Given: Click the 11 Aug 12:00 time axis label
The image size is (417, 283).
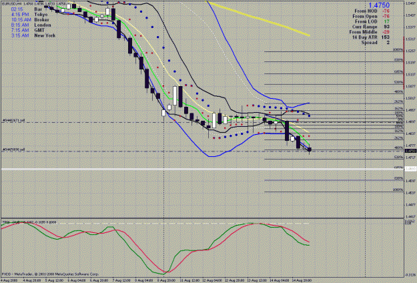Looking at the screenshot, I should click(189, 280).
